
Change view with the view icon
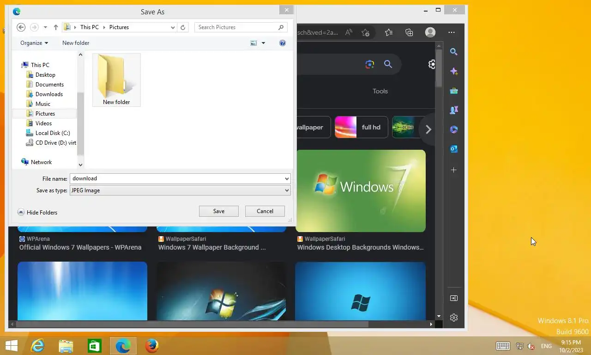coord(253,43)
